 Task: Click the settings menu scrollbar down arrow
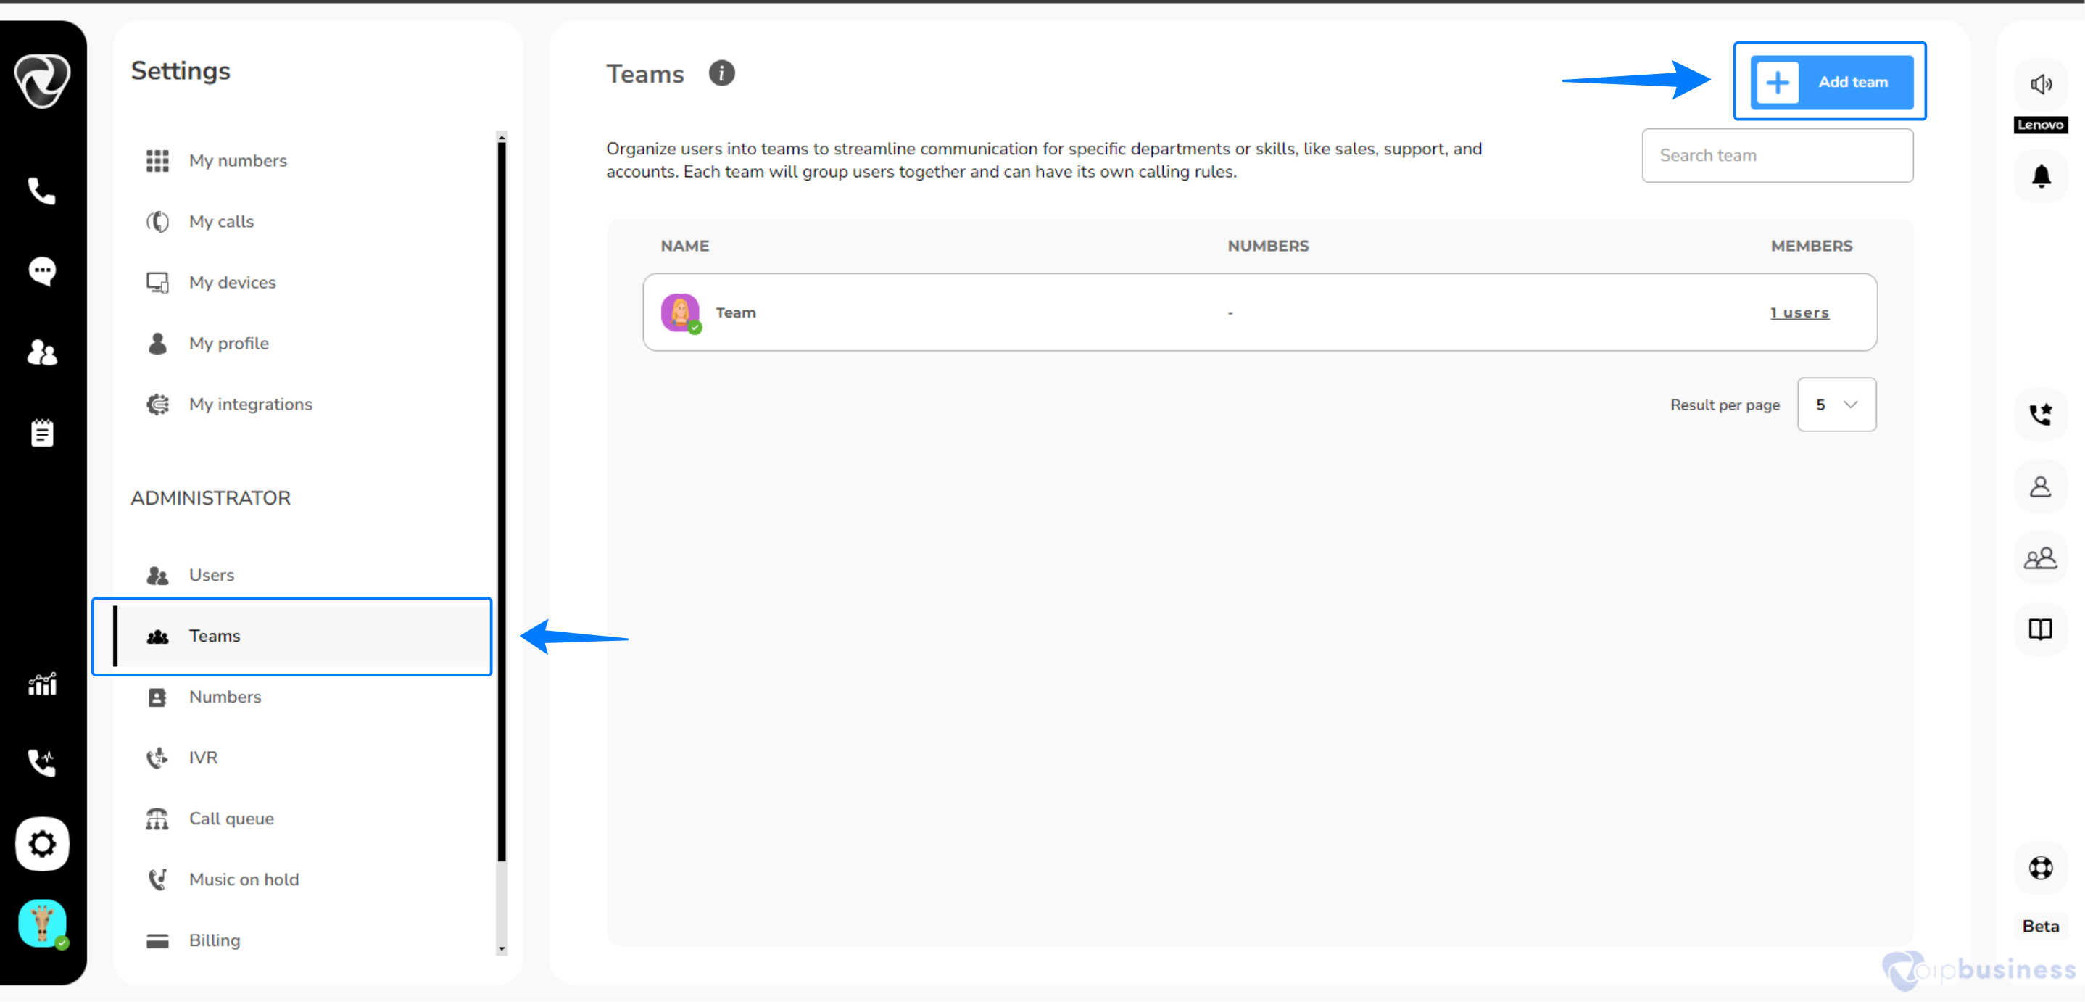click(502, 948)
